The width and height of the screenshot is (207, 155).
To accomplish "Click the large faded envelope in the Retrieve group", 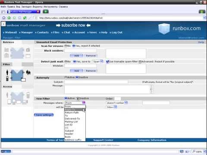I will [17, 53].
